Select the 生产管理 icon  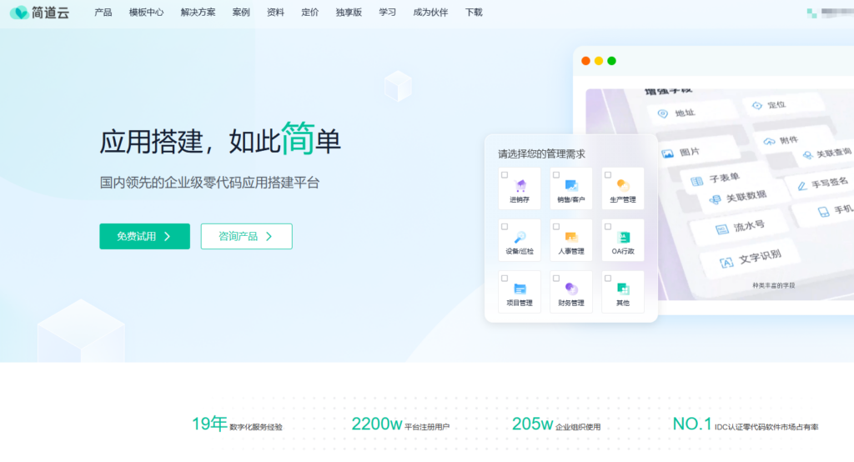[622, 185]
